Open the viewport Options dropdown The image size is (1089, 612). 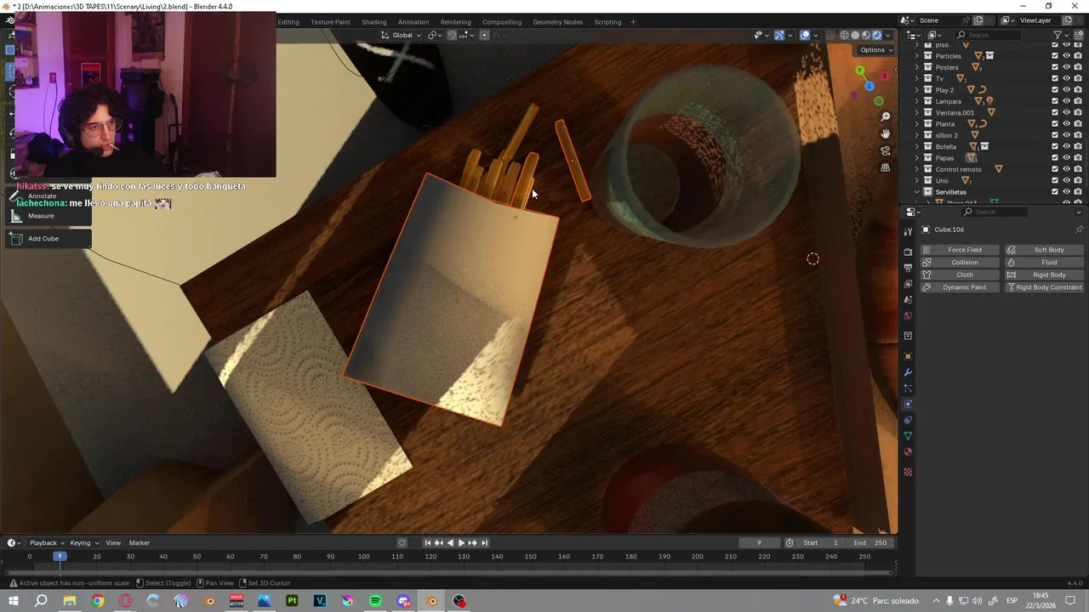tap(875, 50)
